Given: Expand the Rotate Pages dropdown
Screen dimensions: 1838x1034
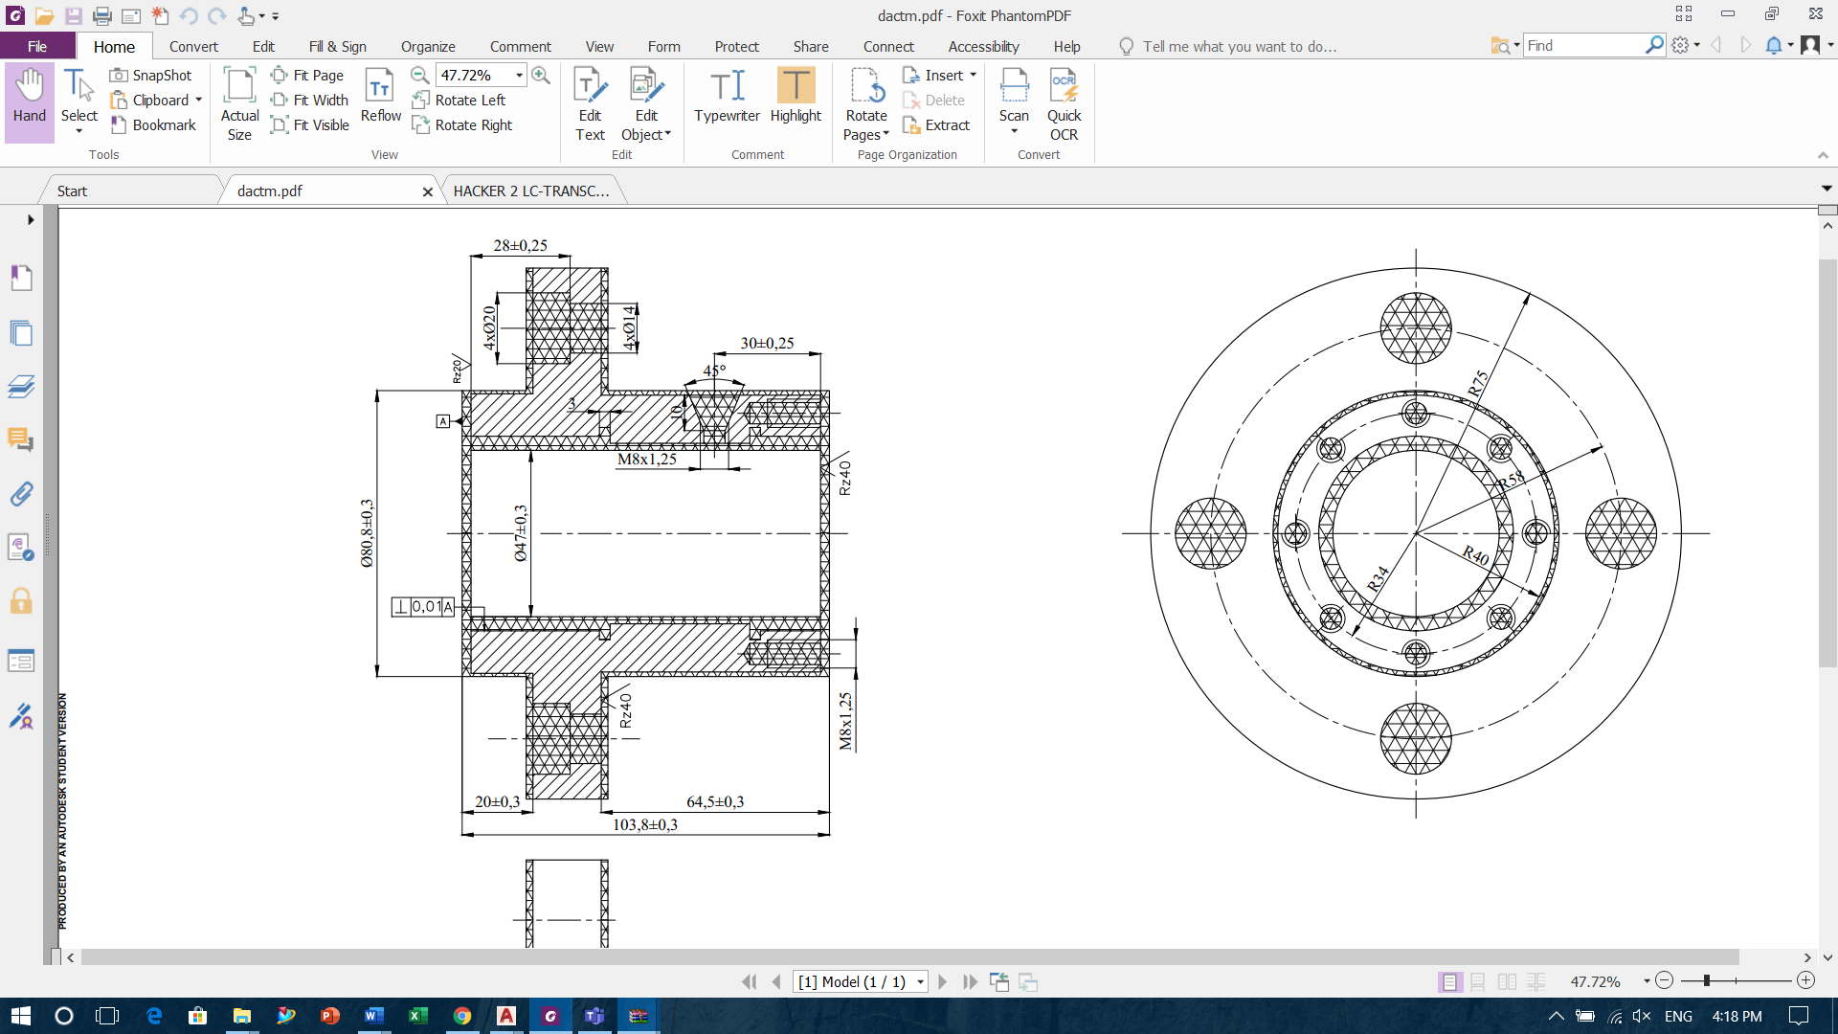Looking at the screenshot, I should click(x=885, y=134).
